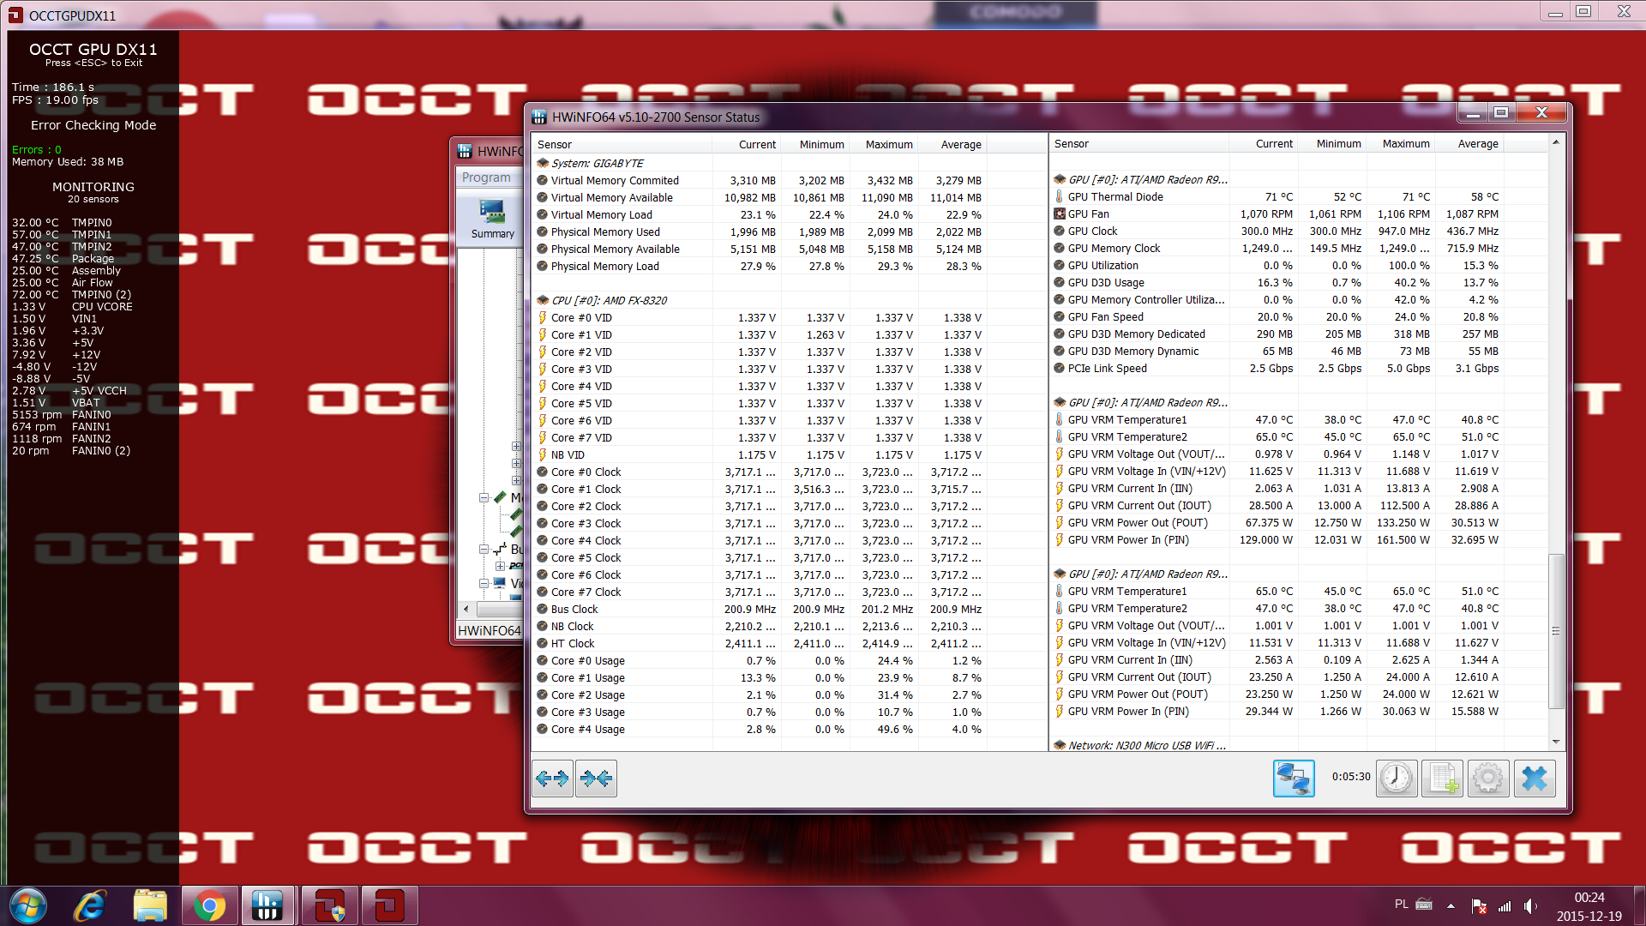Select the Physical Memory Load row
Image resolution: width=1646 pixels, height=926 pixels.
click(x=760, y=267)
